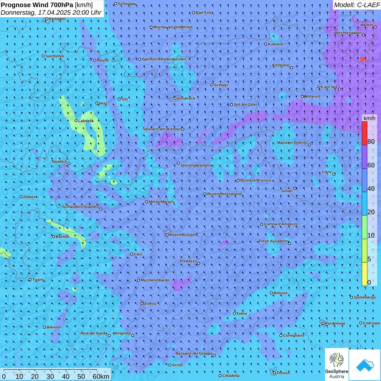Click the 'Matrei in Osttirol' label
This screenshot has width=381, height=381.
click(292, 143)
